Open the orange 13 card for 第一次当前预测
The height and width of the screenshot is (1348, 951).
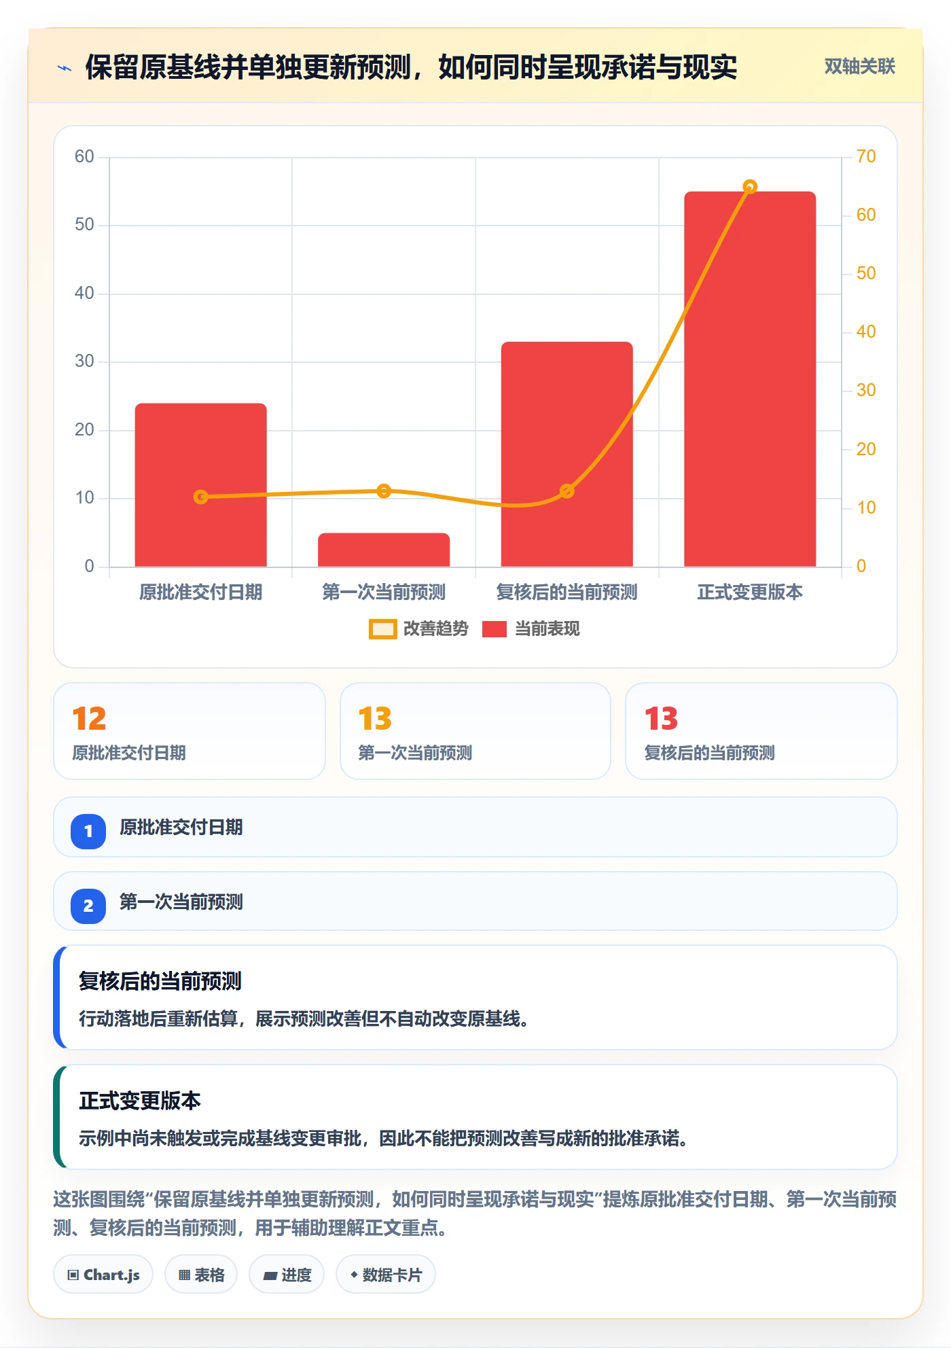click(x=475, y=731)
